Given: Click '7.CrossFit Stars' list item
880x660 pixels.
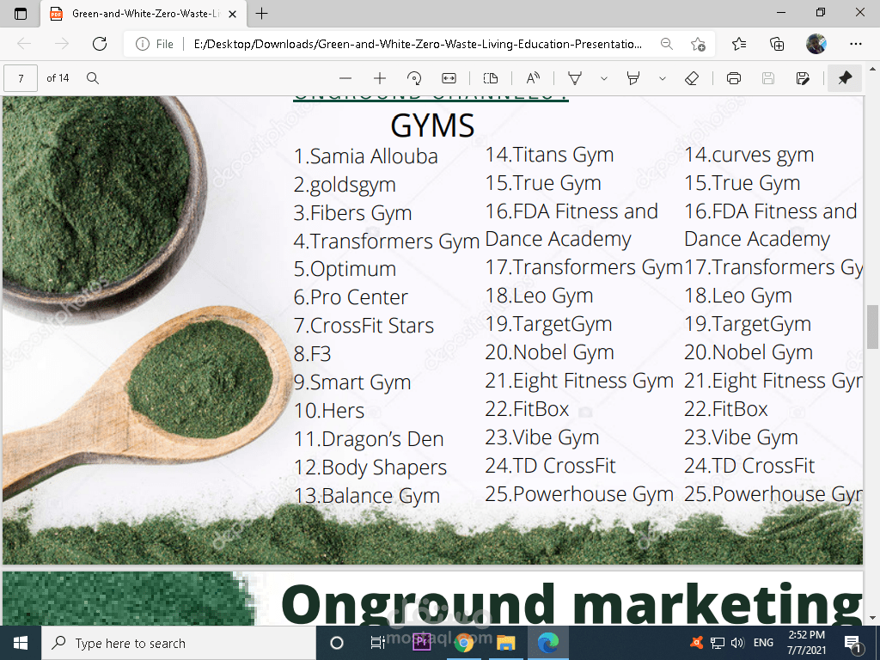Looking at the screenshot, I should click(364, 326).
